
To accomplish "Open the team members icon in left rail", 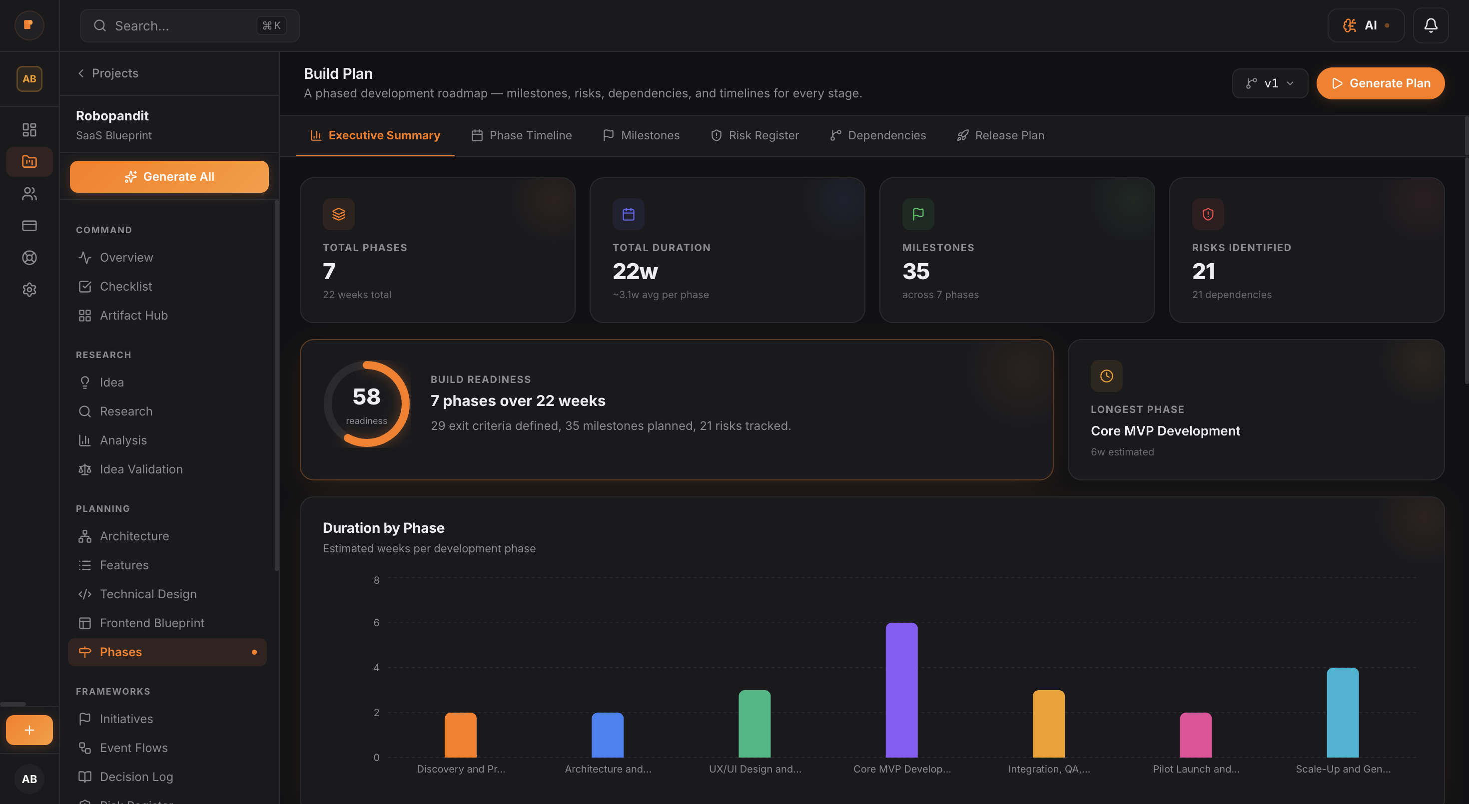I will tap(29, 194).
